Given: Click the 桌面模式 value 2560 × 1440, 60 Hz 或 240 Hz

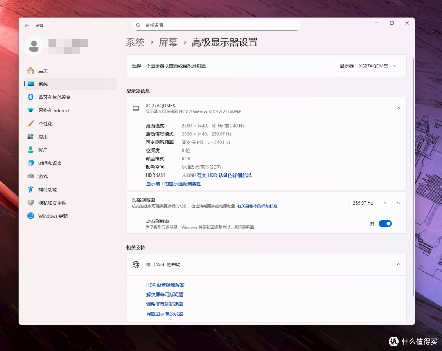Looking at the screenshot, I should tap(213, 126).
